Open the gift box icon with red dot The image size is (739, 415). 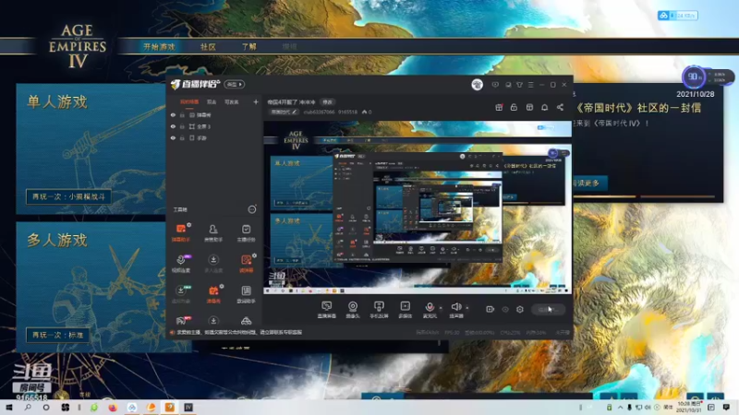click(x=499, y=107)
